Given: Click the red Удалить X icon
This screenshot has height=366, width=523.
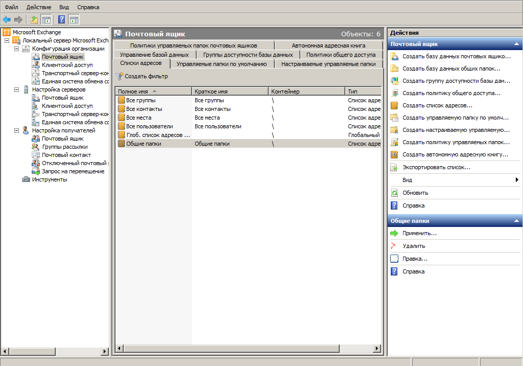Looking at the screenshot, I should (394, 246).
